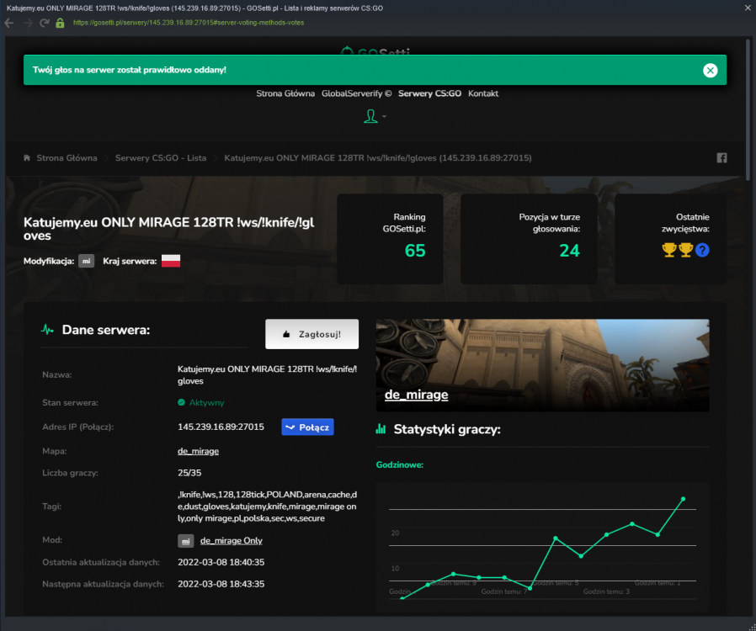756x631 pixels.
Task: Click the breadcrumb home icon
Action: [x=27, y=157]
